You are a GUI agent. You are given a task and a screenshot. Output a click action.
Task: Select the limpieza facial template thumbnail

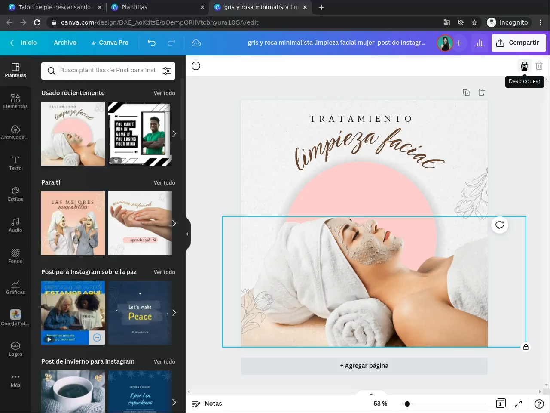[x=73, y=134]
